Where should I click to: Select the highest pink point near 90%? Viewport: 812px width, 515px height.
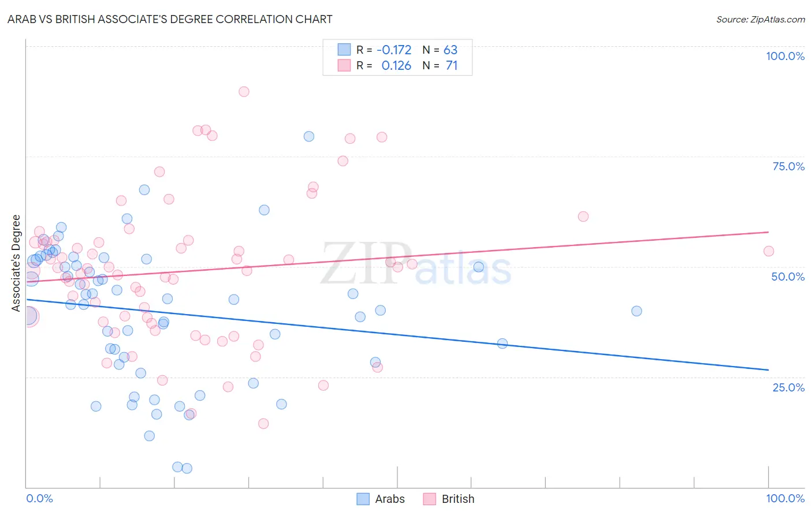244,91
